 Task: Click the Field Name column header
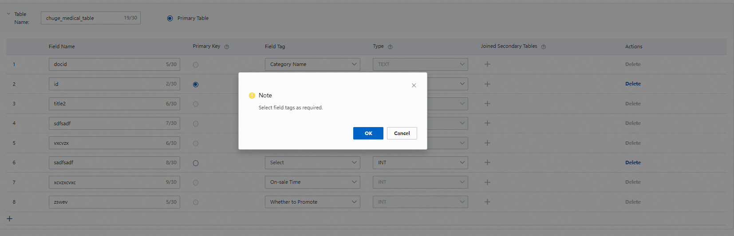click(62, 46)
